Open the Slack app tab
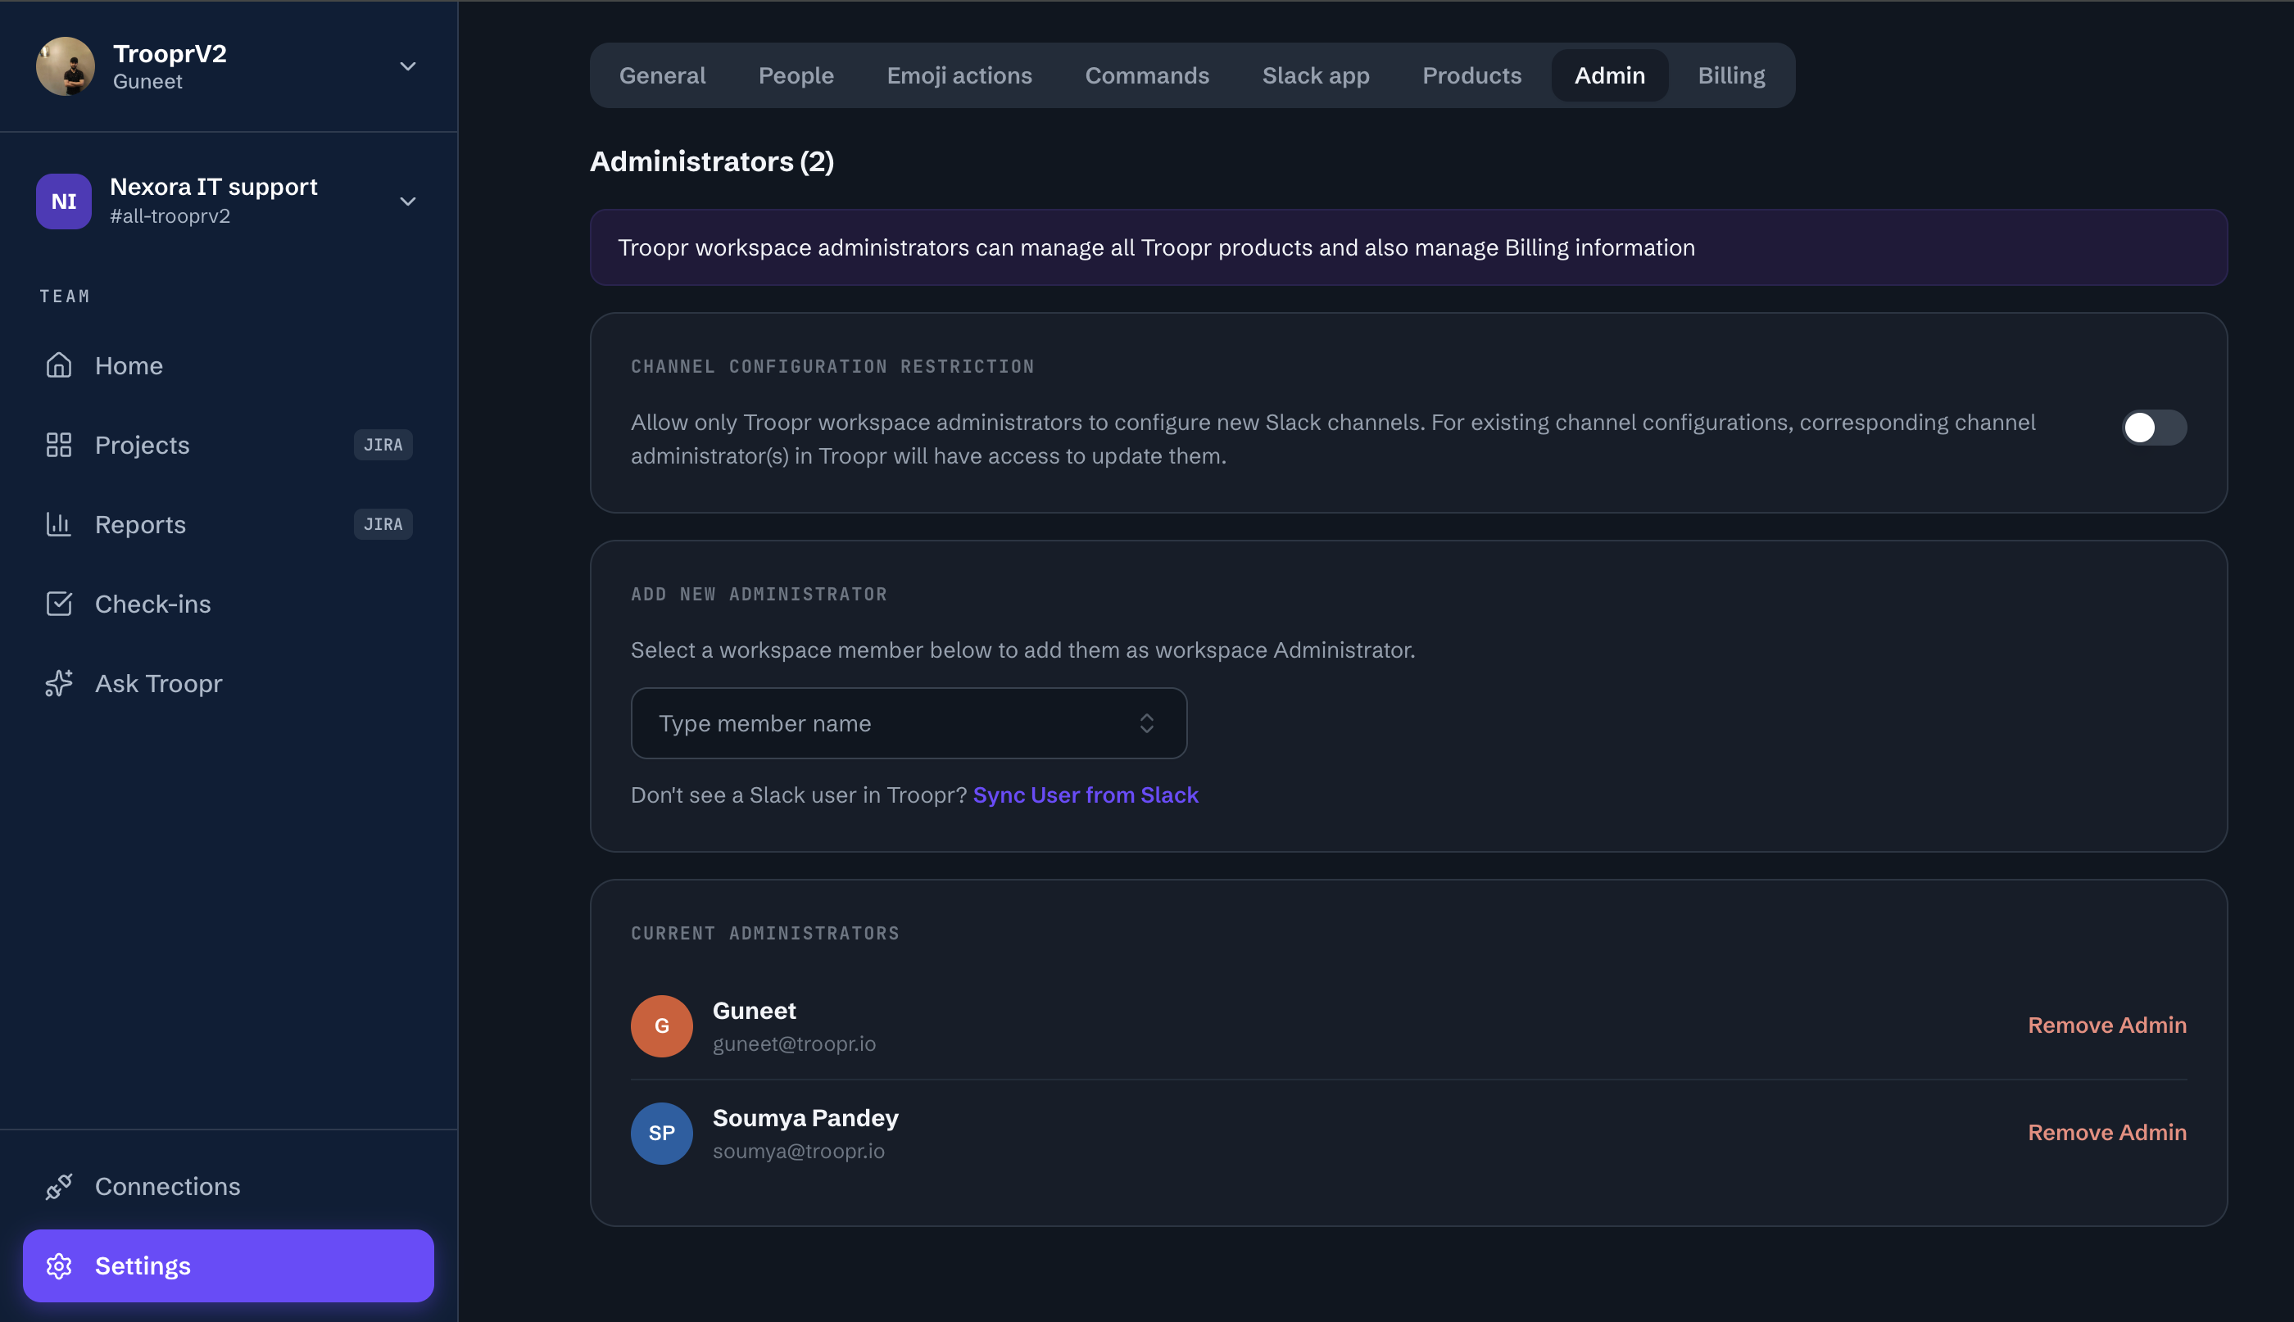The width and height of the screenshot is (2294, 1322). point(1315,75)
